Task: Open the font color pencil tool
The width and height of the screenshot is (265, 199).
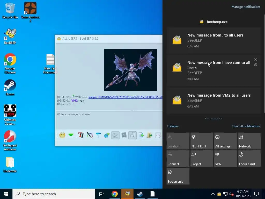Action: (x=90, y=135)
